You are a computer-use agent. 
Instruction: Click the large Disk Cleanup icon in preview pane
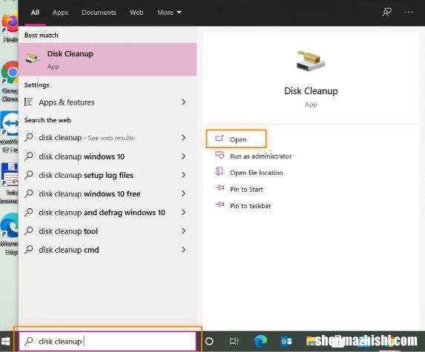point(311,62)
